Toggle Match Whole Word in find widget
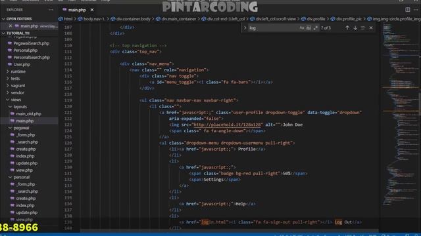Viewport: 421px width, 236px height. [309, 28]
